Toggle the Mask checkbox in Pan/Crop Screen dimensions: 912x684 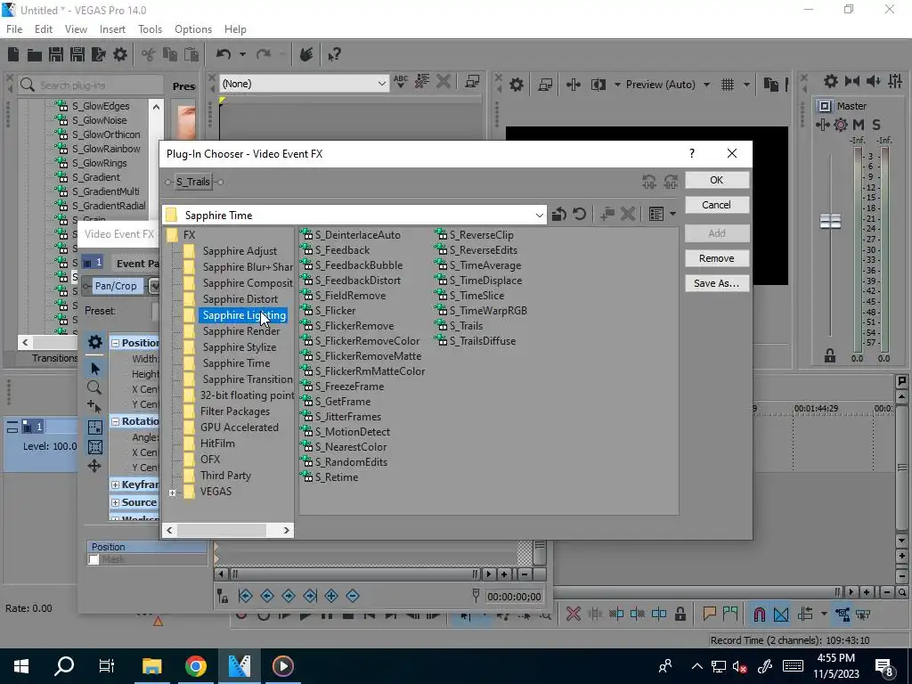[x=94, y=559]
